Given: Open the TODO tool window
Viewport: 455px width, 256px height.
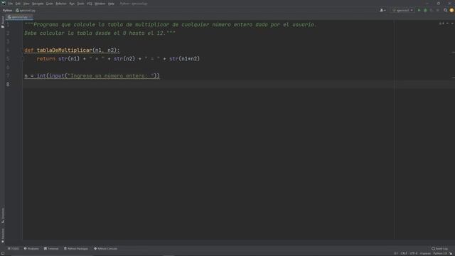Looking at the screenshot, I should (14, 249).
